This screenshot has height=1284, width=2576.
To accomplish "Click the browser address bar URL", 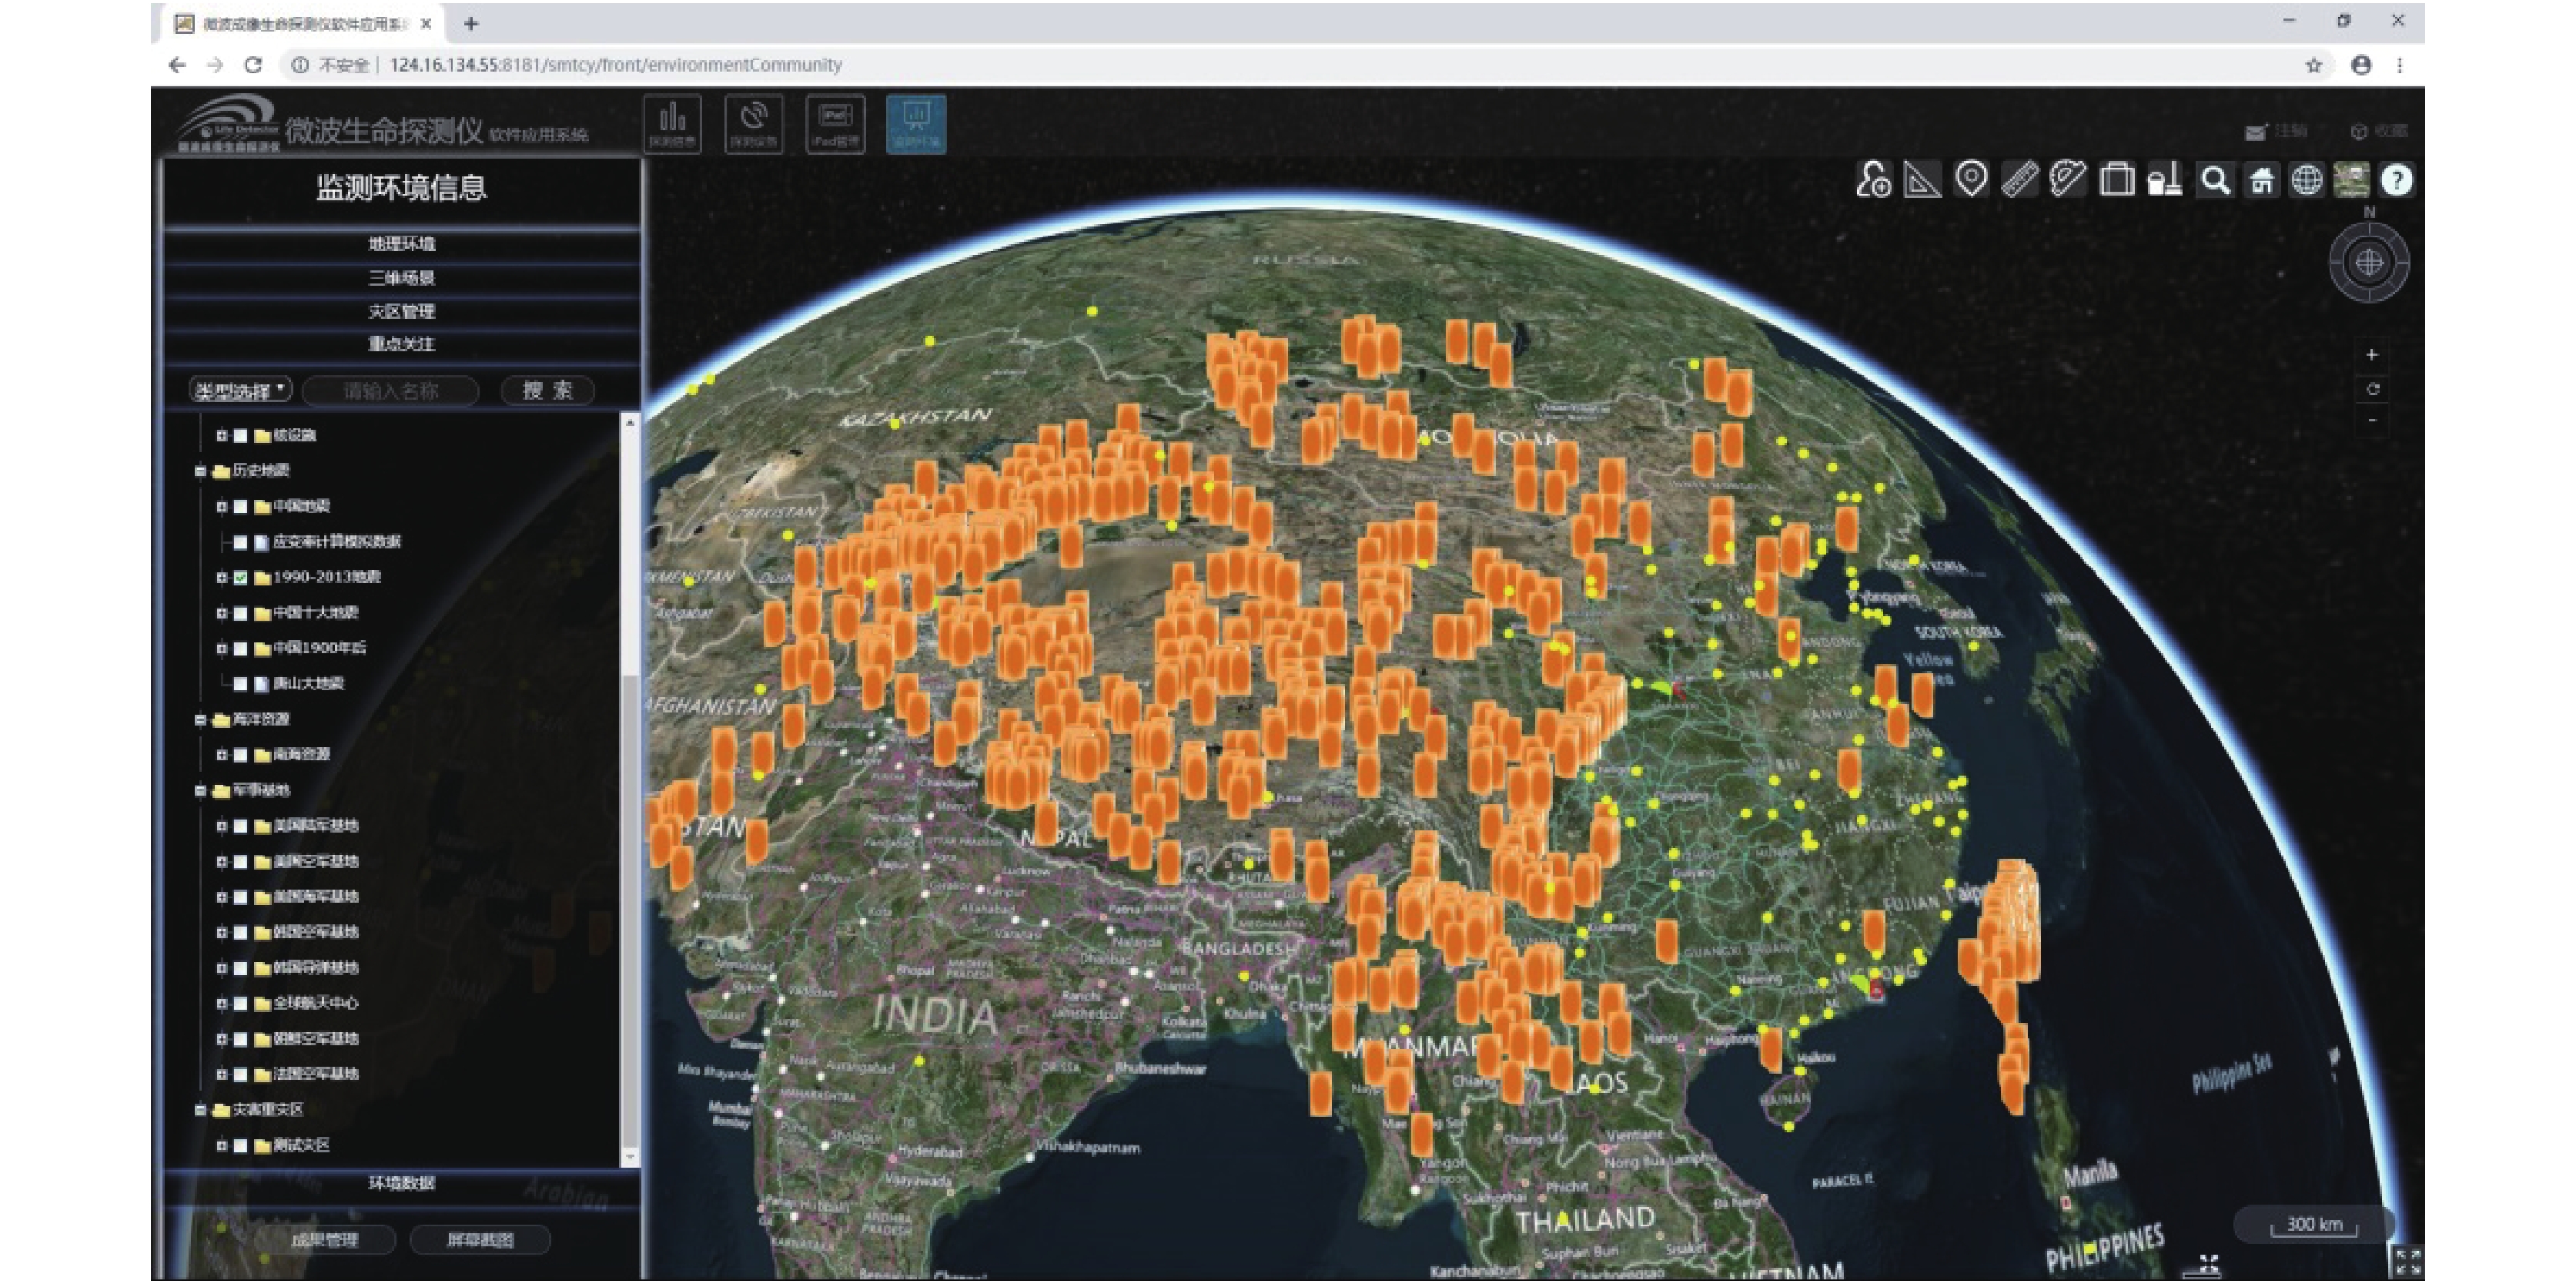I will 616,65.
